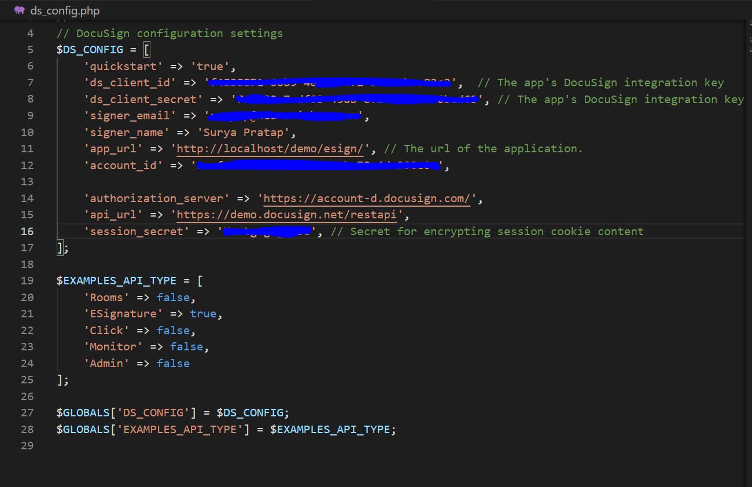Click the false value on the Admin line
Screen dimensions: 752x487
pos(173,364)
